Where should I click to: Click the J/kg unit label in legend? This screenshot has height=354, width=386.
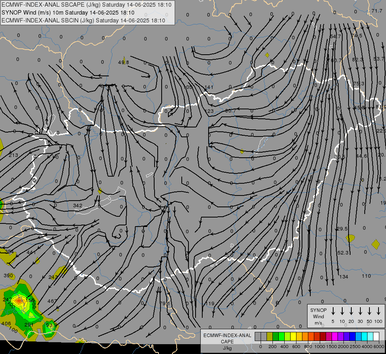pyautogui.click(x=227, y=348)
